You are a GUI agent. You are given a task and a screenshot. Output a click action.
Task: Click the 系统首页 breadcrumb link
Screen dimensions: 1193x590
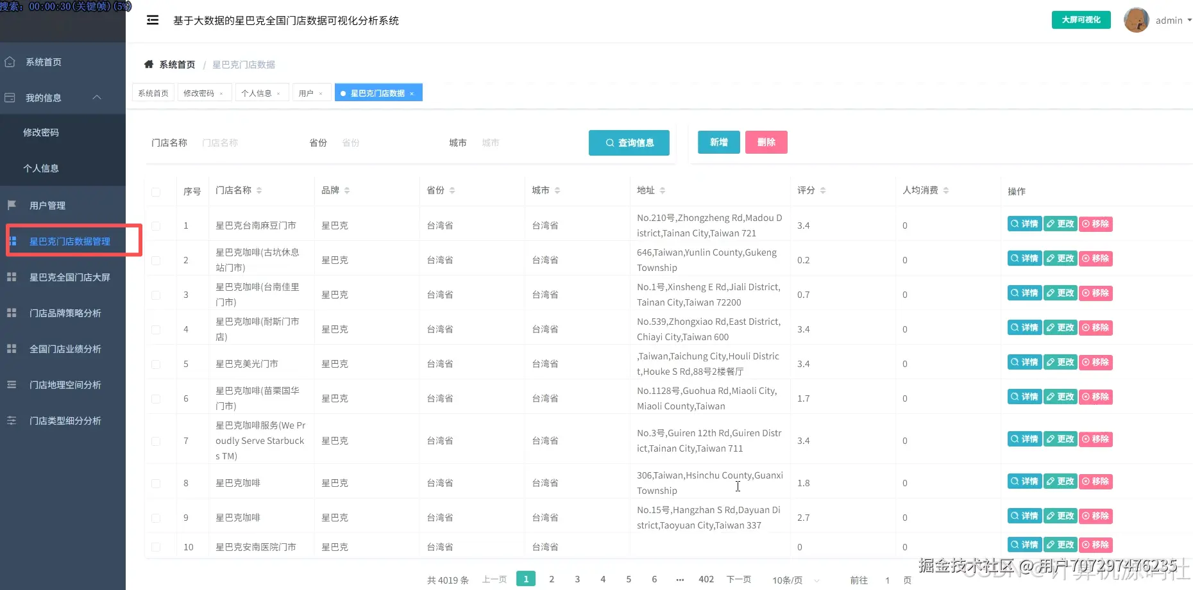(x=177, y=65)
